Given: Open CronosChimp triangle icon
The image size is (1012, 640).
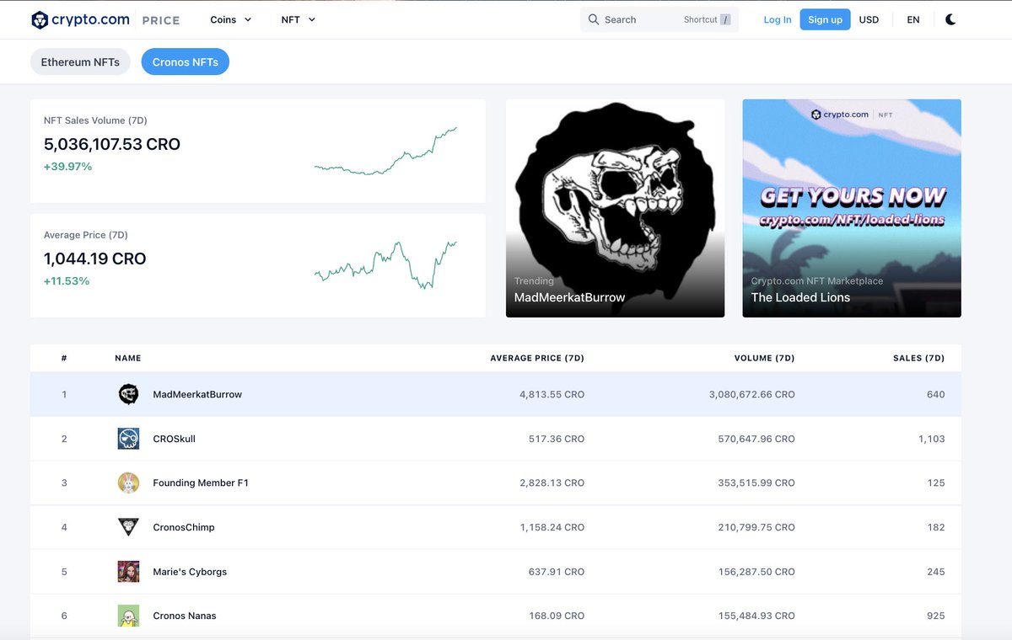Looking at the screenshot, I should click(x=128, y=527).
